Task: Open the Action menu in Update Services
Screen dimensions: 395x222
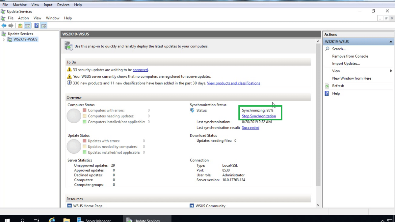Action: (23, 18)
